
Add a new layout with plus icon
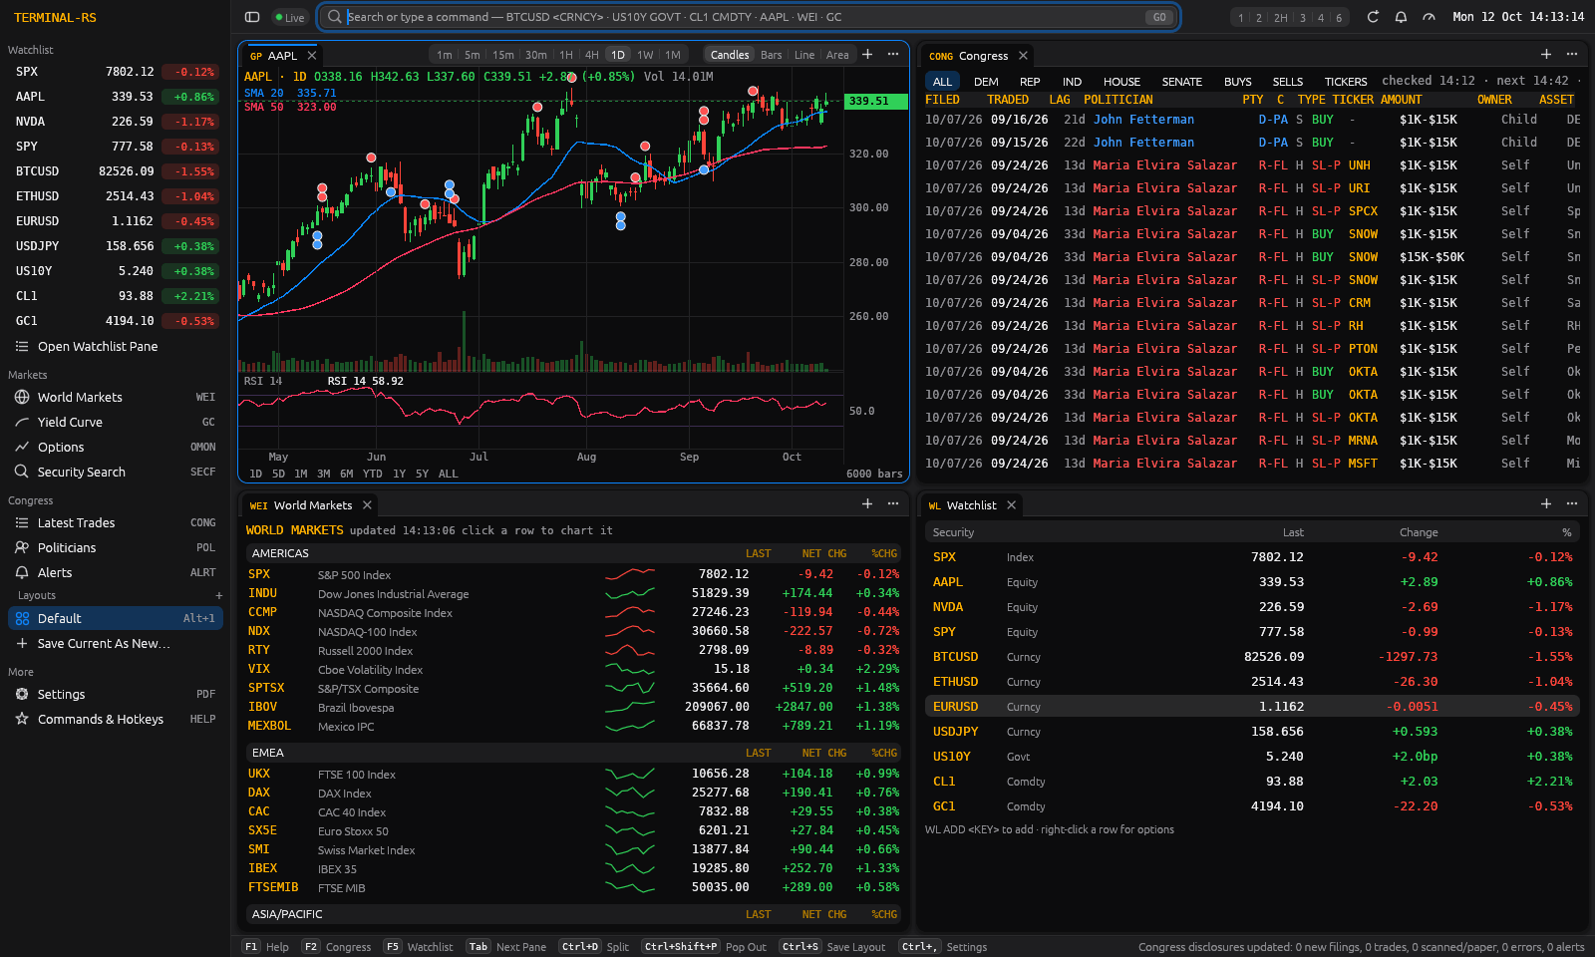click(x=219, y=595)
